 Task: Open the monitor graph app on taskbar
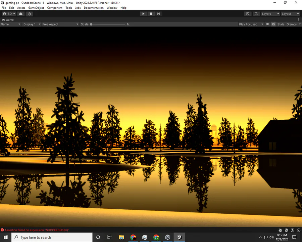tap(144, 237)
